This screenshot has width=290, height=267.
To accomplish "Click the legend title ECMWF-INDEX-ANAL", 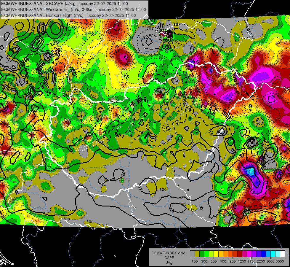I will tap(169, 253).
